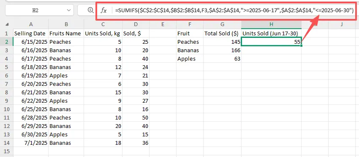The image size is (359, 157).
Task: Select the date cell 6/25/2025
Action: 31,109
